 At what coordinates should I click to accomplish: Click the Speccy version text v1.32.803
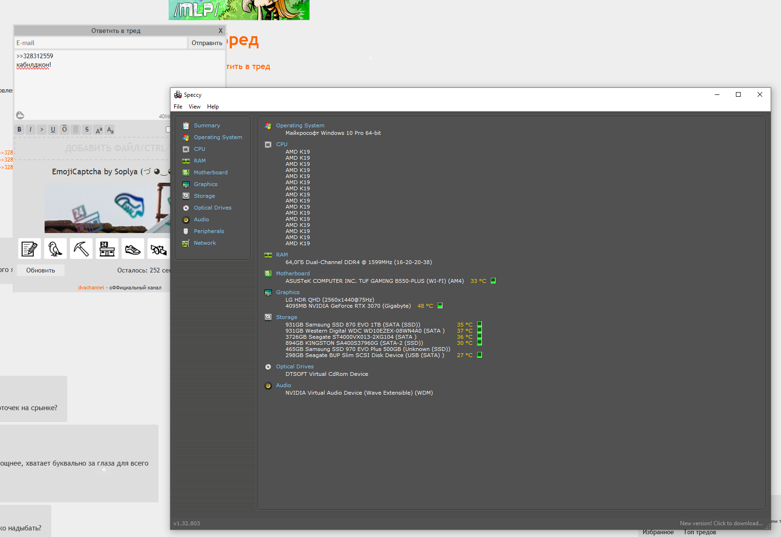[186, 523]
